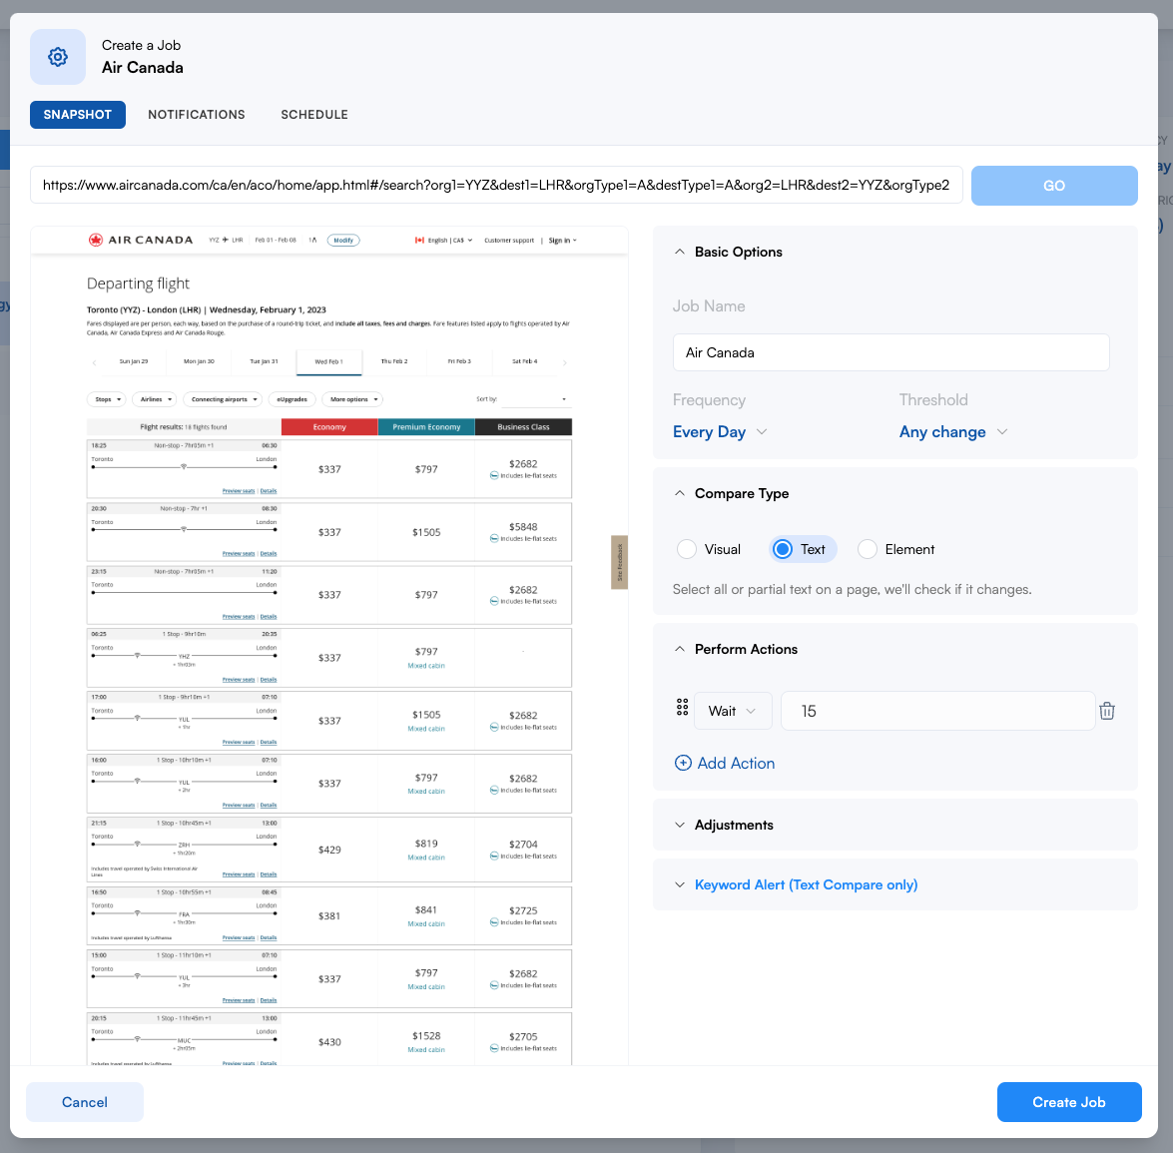
Task: Click the Wait duration field showing 15
Action: [x=938, y=711]
